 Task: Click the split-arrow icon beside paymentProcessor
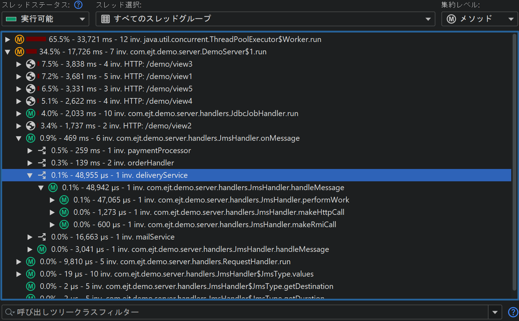point(42,151)
